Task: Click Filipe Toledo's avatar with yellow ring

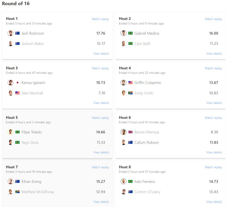Action: click(11, 132)
